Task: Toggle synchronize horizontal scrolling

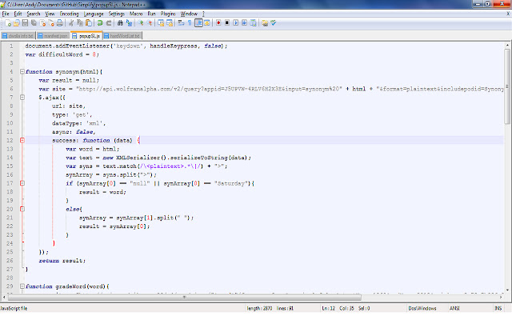Action: [170, 23]
